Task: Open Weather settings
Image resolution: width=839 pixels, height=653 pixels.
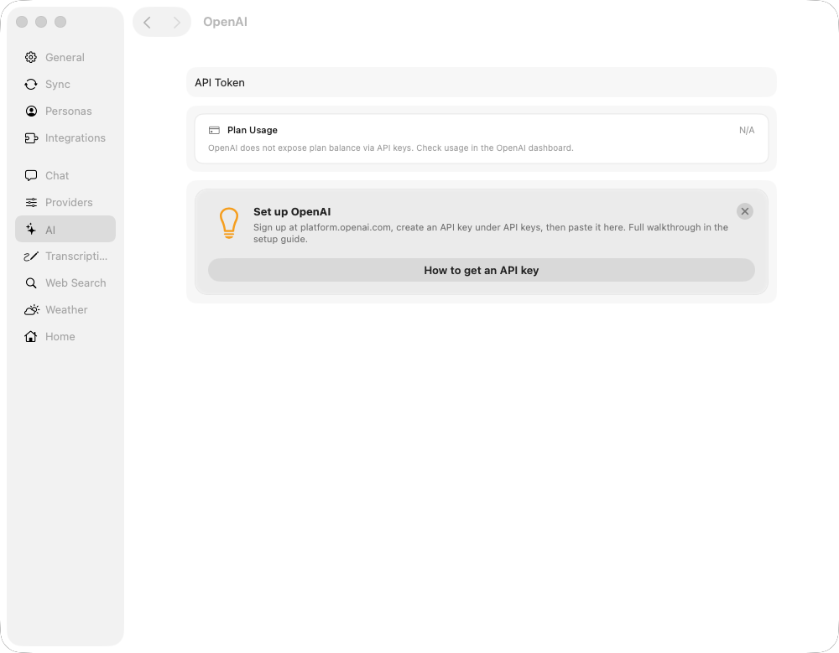Action: point(65,309)
